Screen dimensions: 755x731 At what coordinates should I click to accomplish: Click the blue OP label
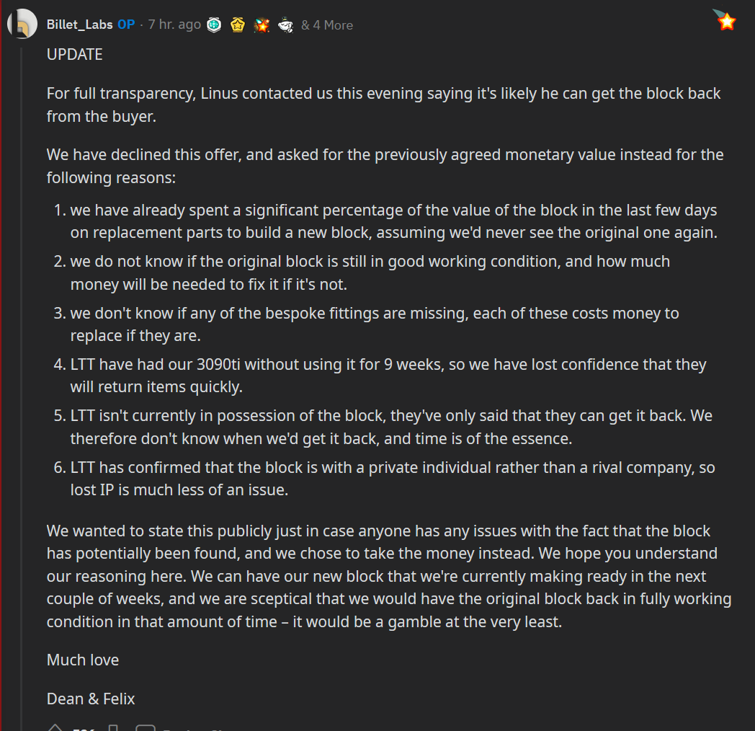(x=126, y=25)
